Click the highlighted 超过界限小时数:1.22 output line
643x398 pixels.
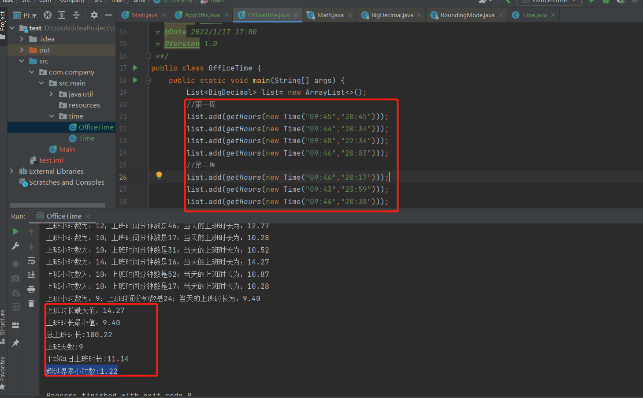pos(82,371)
